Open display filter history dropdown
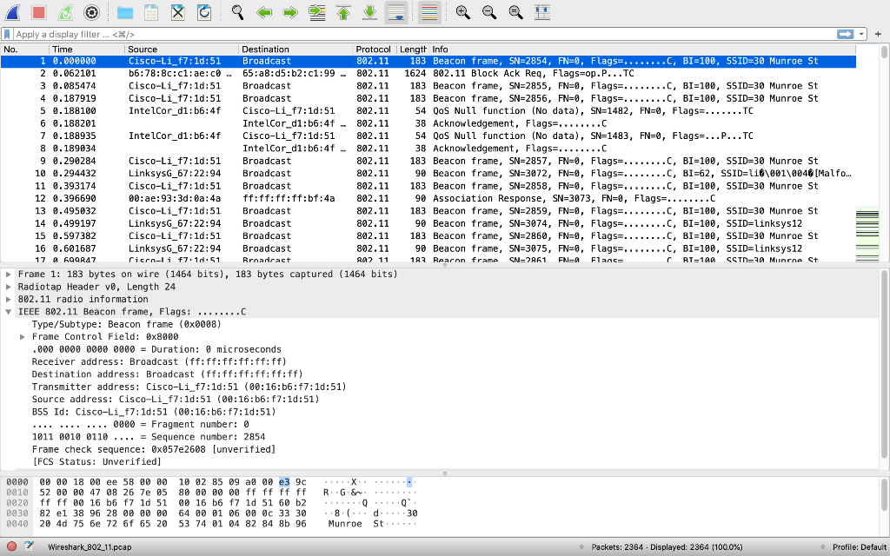 point(861,35)
